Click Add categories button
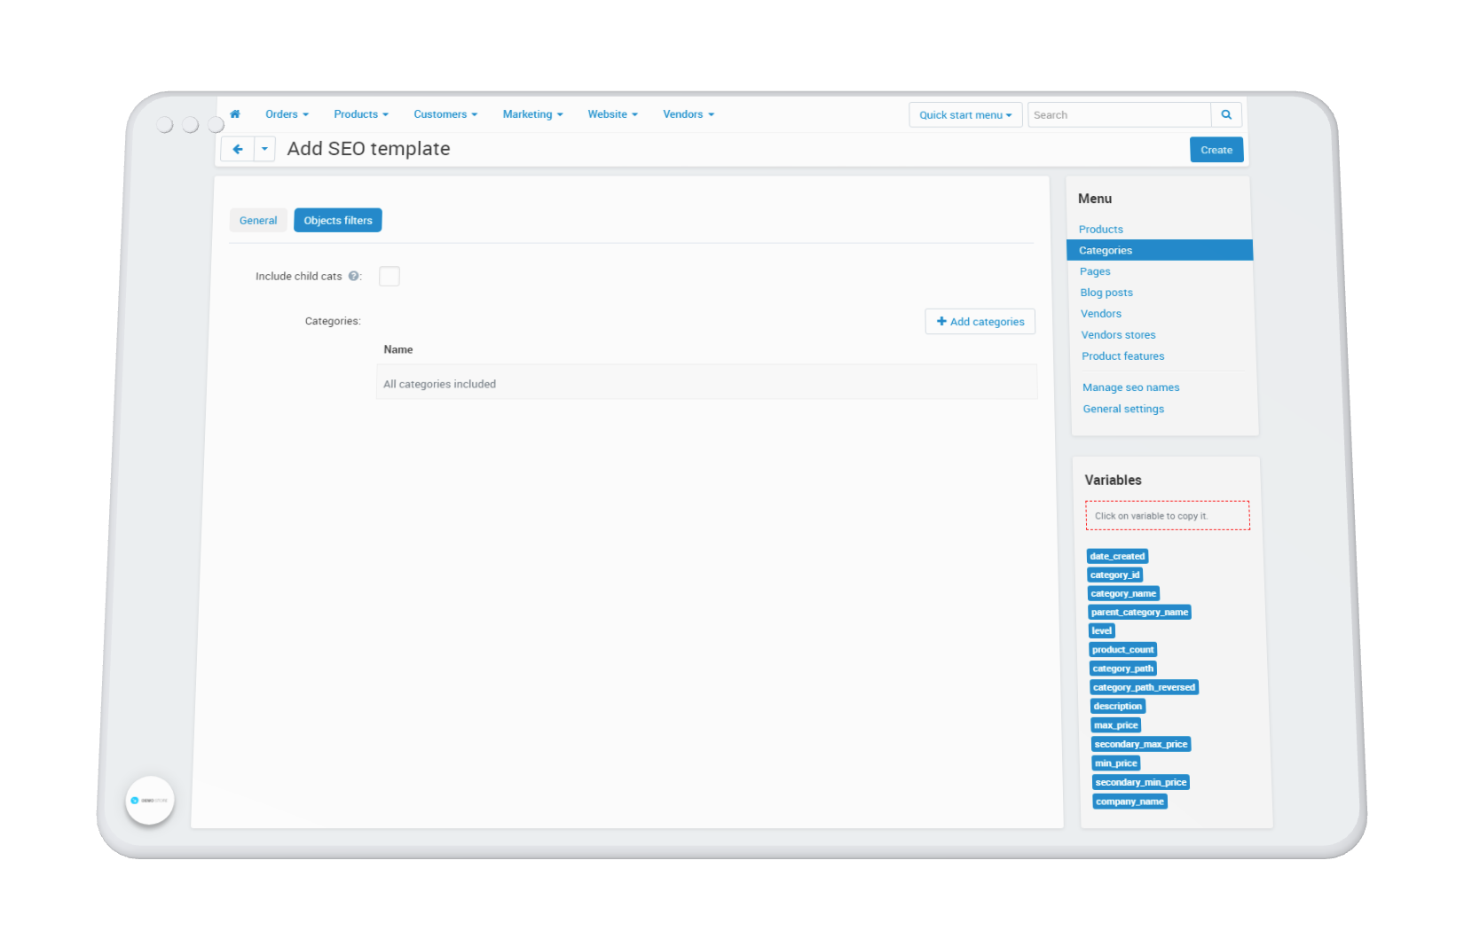This screenshot has width=1464, height=931. [980, 322]
